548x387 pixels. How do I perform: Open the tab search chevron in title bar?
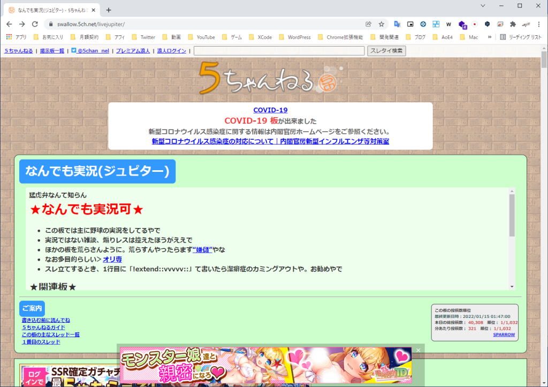[483, 5]
